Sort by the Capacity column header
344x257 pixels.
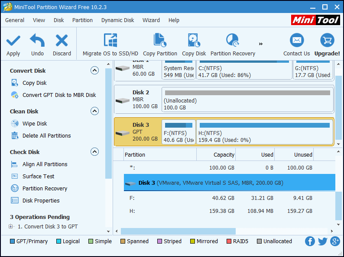(x=216, y=155)
